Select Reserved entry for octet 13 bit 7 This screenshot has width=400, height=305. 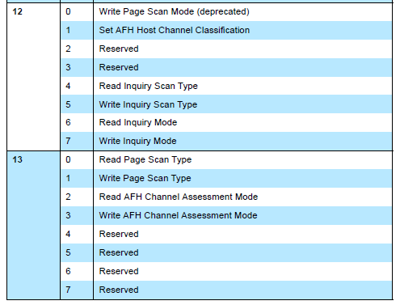pyautogui.click(x=119, y=290)
